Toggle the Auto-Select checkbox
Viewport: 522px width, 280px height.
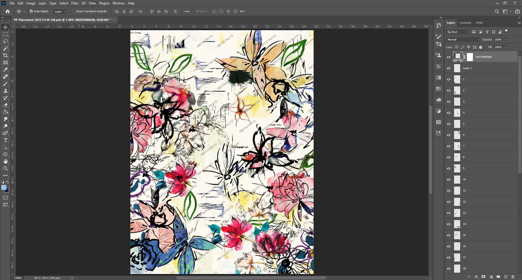point(31,11)
